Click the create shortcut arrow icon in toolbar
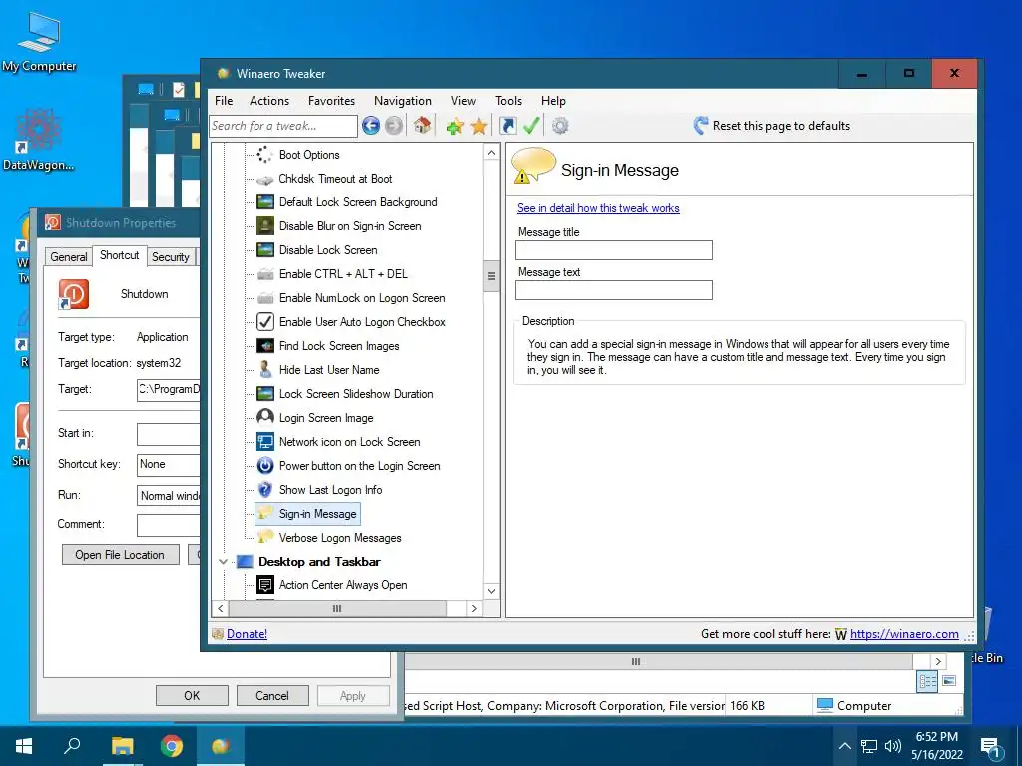The height and width of the screenshot is (766, 1022). 508,125
